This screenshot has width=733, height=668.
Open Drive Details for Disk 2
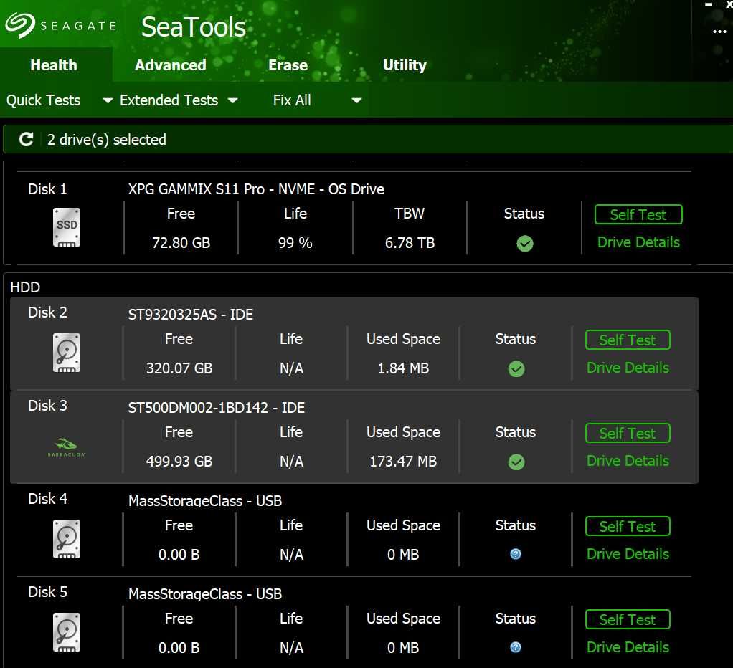(628, 368)
